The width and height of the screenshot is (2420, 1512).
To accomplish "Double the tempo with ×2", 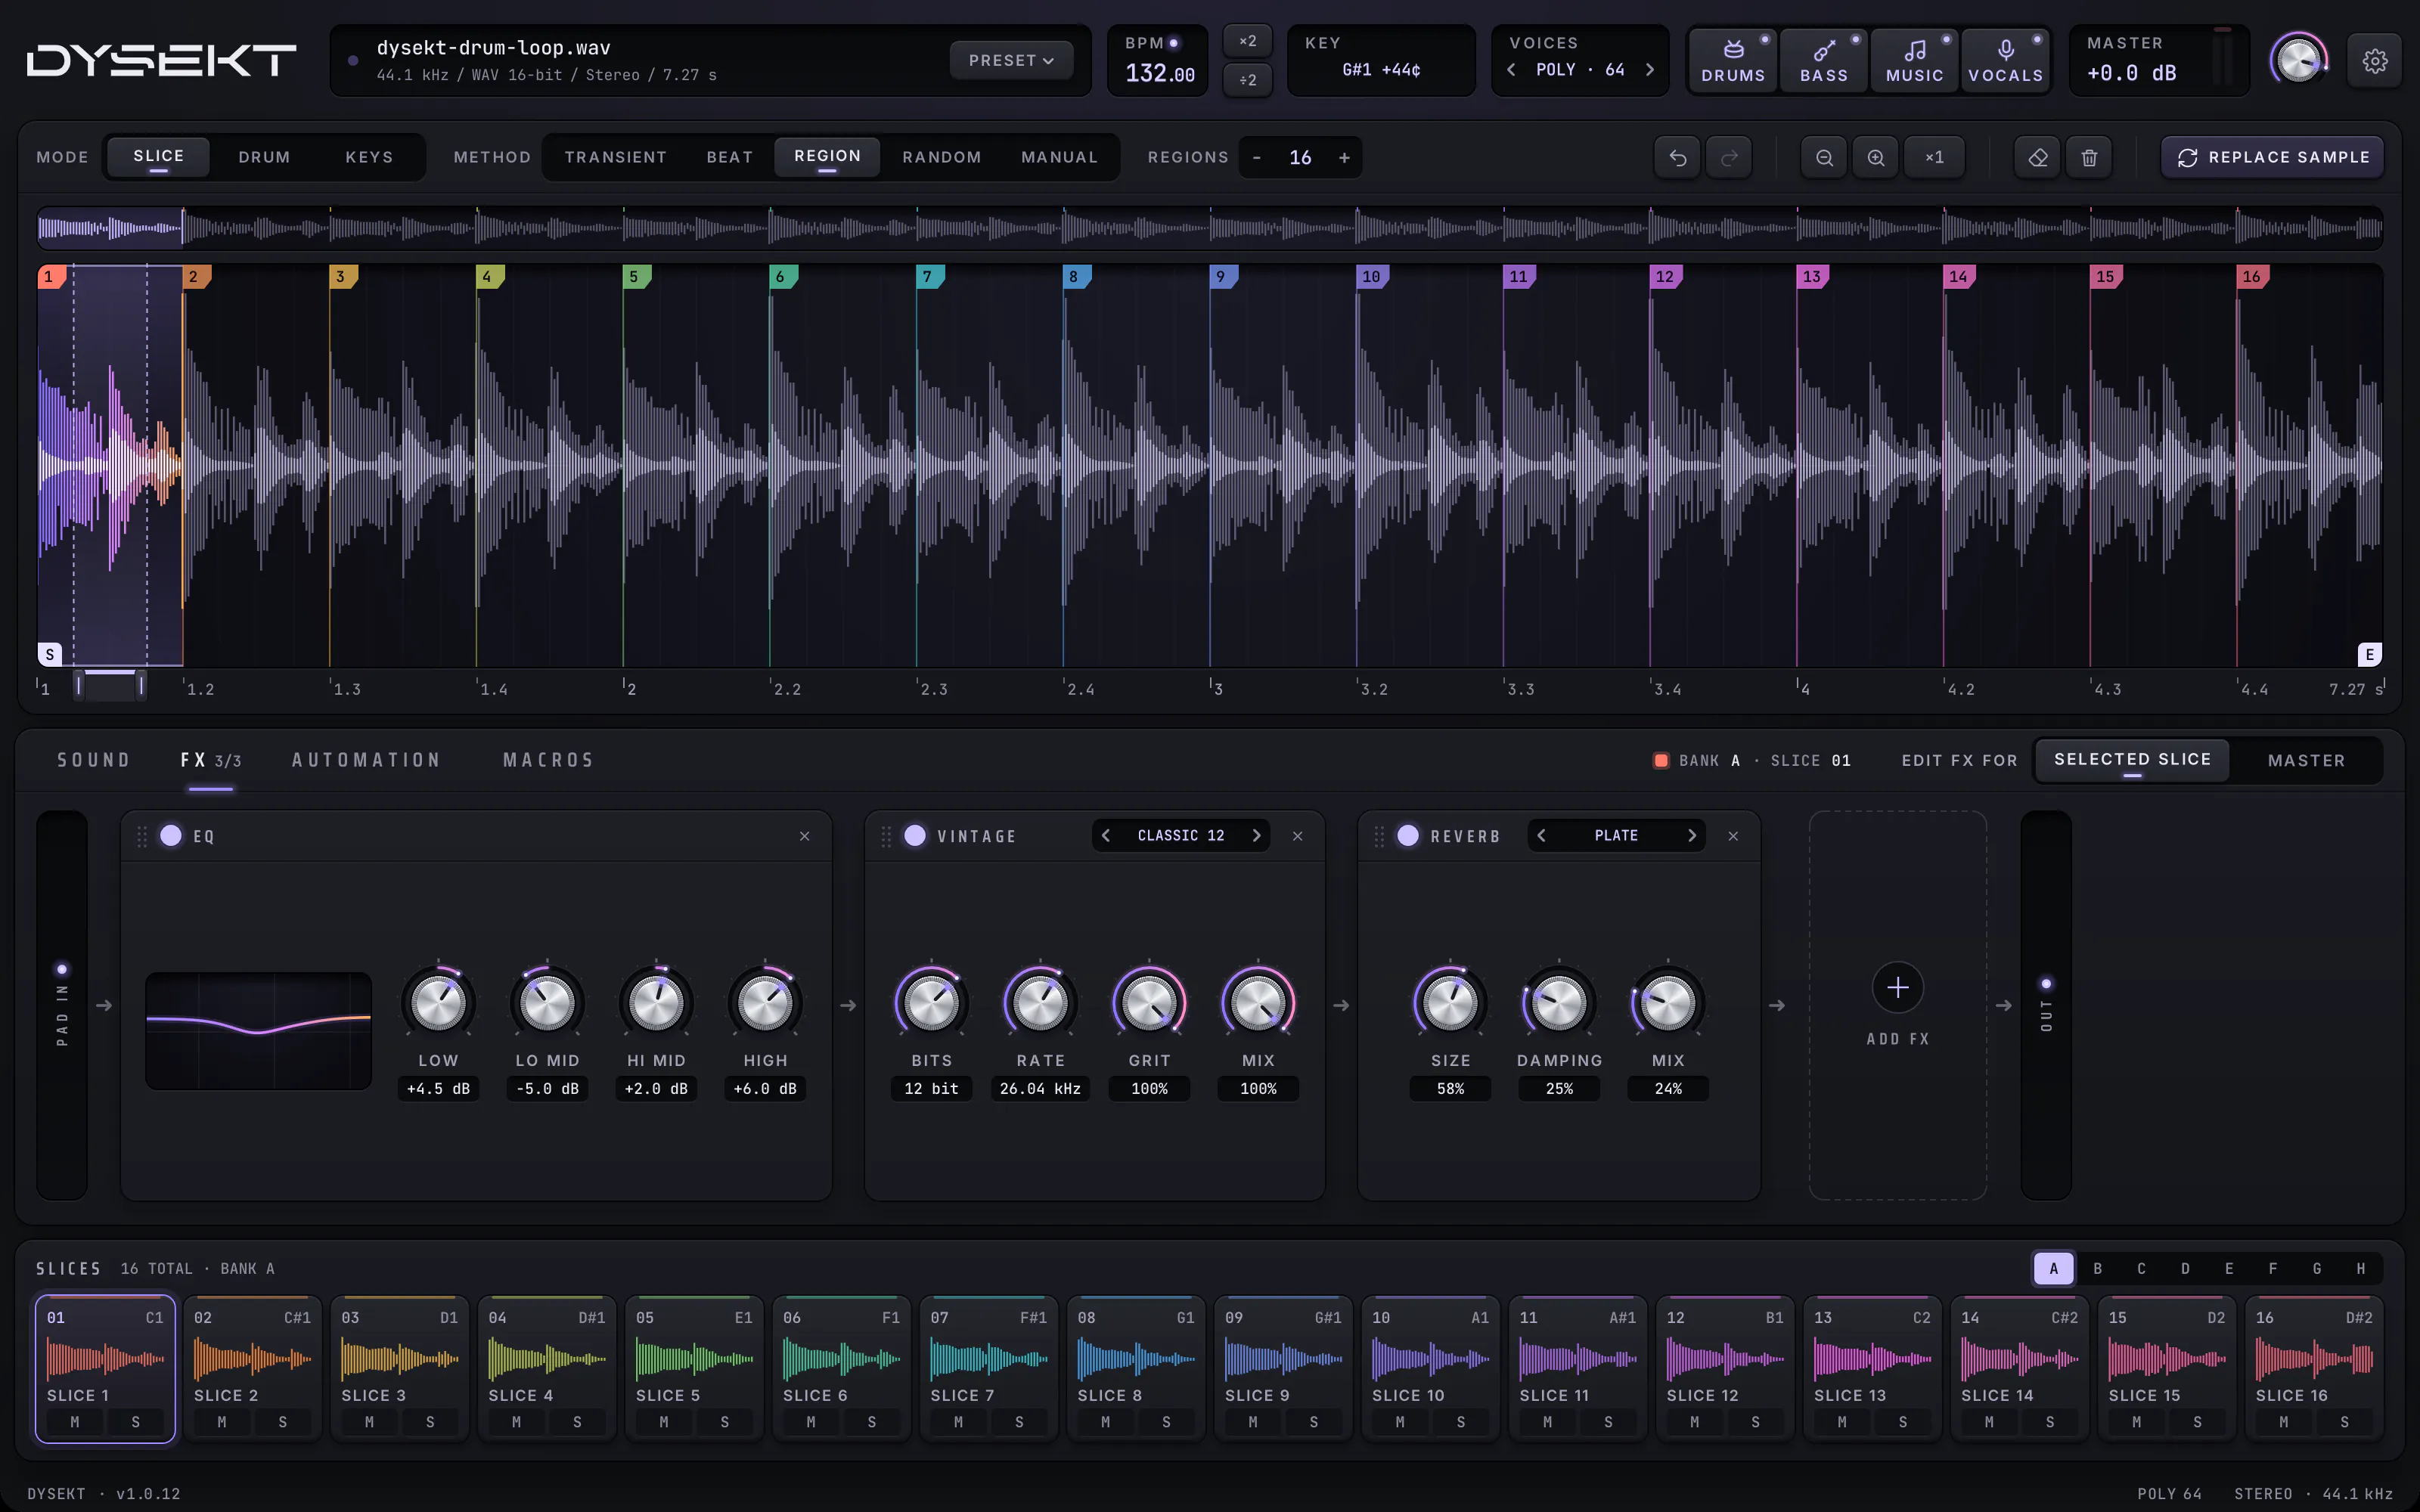I will tap(1247, 41).
